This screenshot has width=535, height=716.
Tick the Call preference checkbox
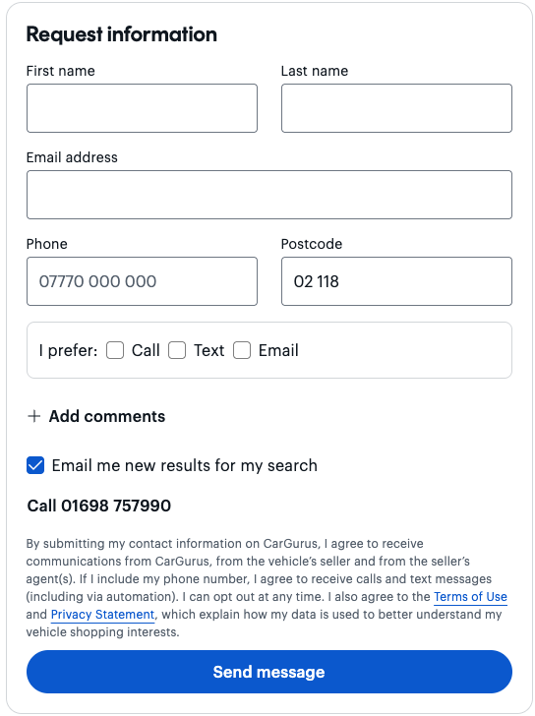[x=115, y=350]
